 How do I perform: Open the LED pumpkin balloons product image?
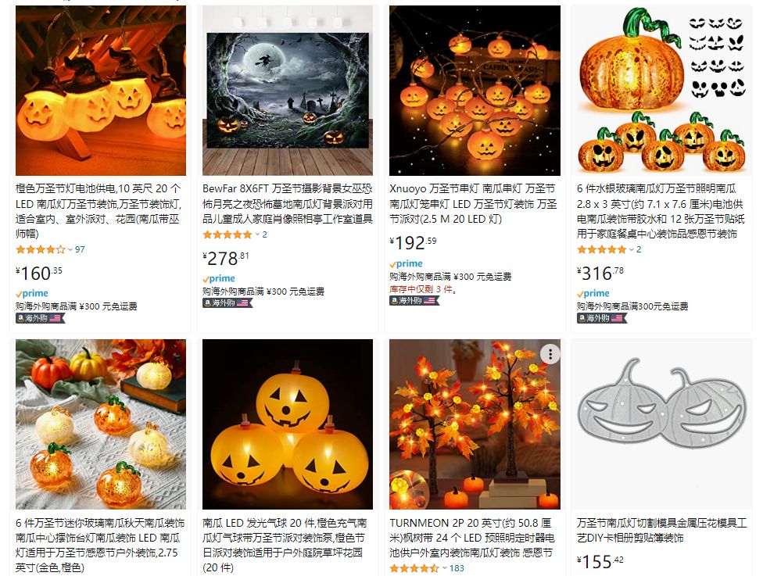point(288,424)
